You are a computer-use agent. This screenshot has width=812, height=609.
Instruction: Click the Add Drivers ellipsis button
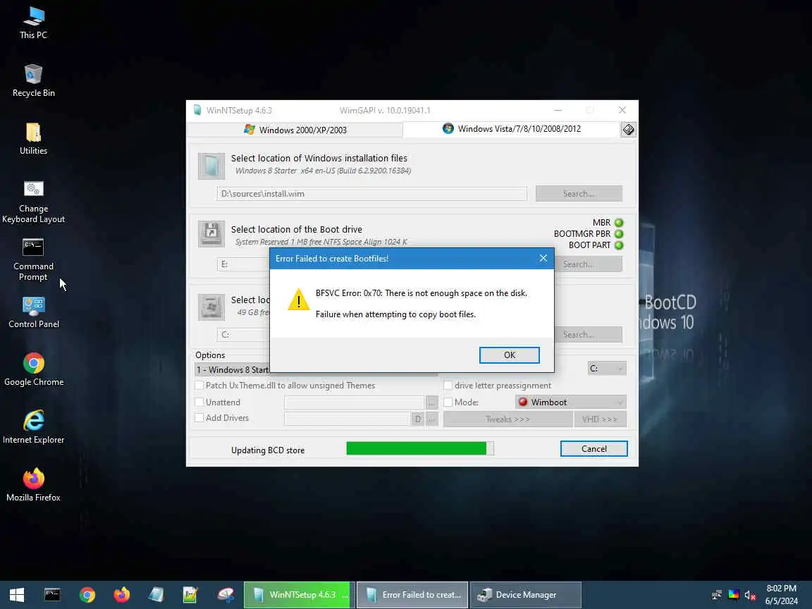pyautogui.click(x=431, y=419)
